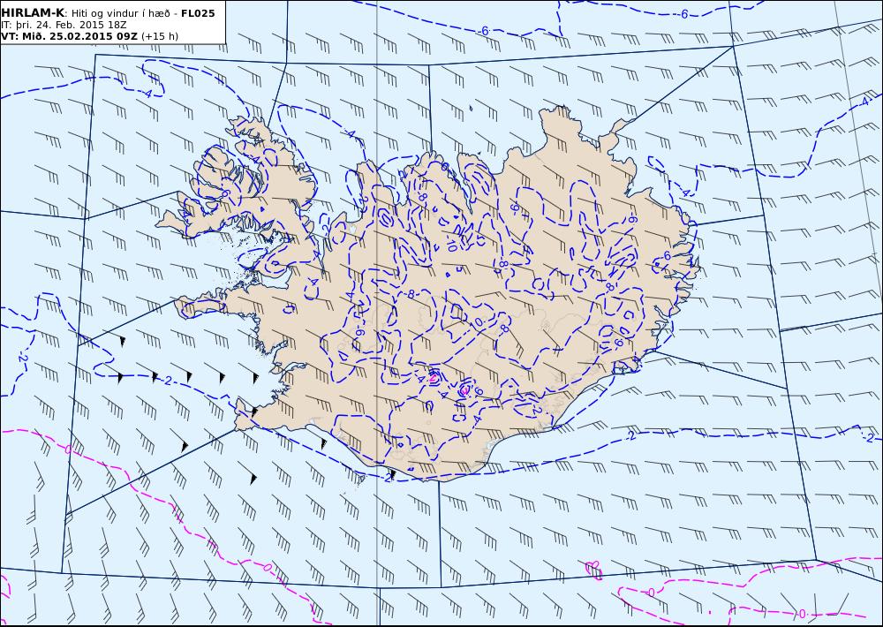Screen dimensions: 883x627
Task: Click the FL025 flight level label
Action: pyautogui.click(x=198, y=13)
